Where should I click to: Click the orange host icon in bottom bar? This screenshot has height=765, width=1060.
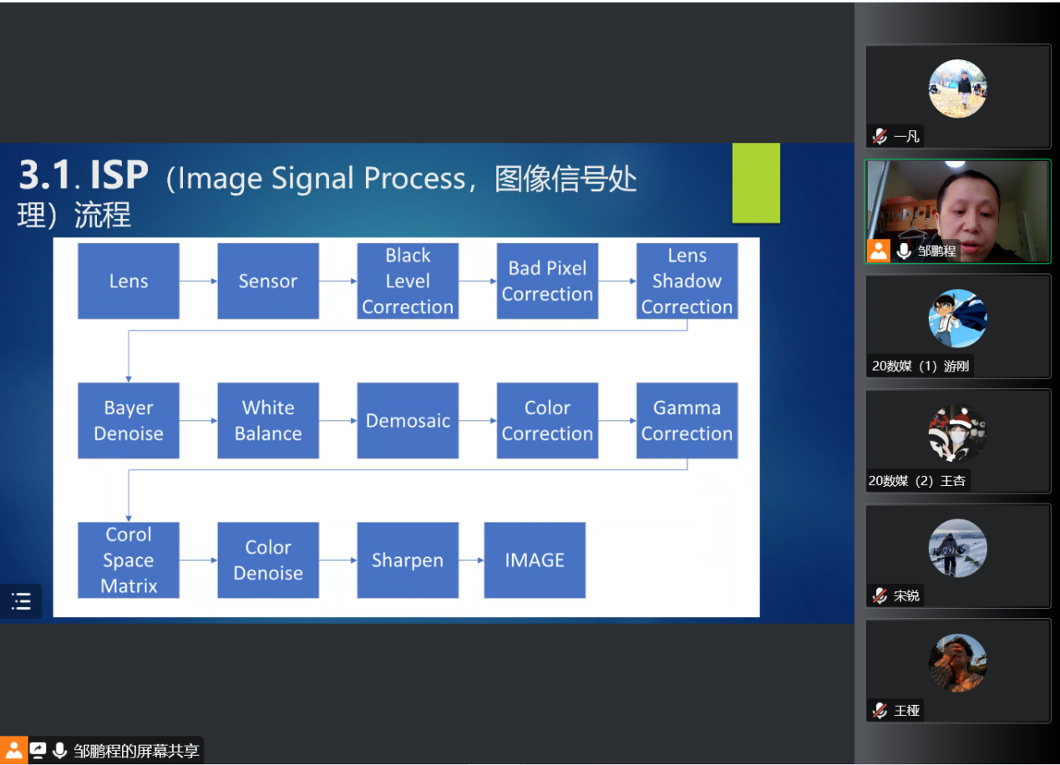click(x=14, y=750)
